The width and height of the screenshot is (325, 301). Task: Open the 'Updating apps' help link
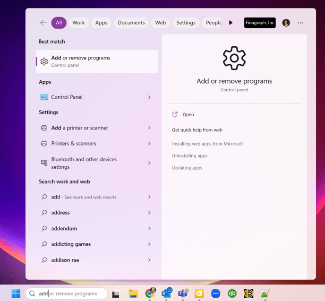(187, 168)
